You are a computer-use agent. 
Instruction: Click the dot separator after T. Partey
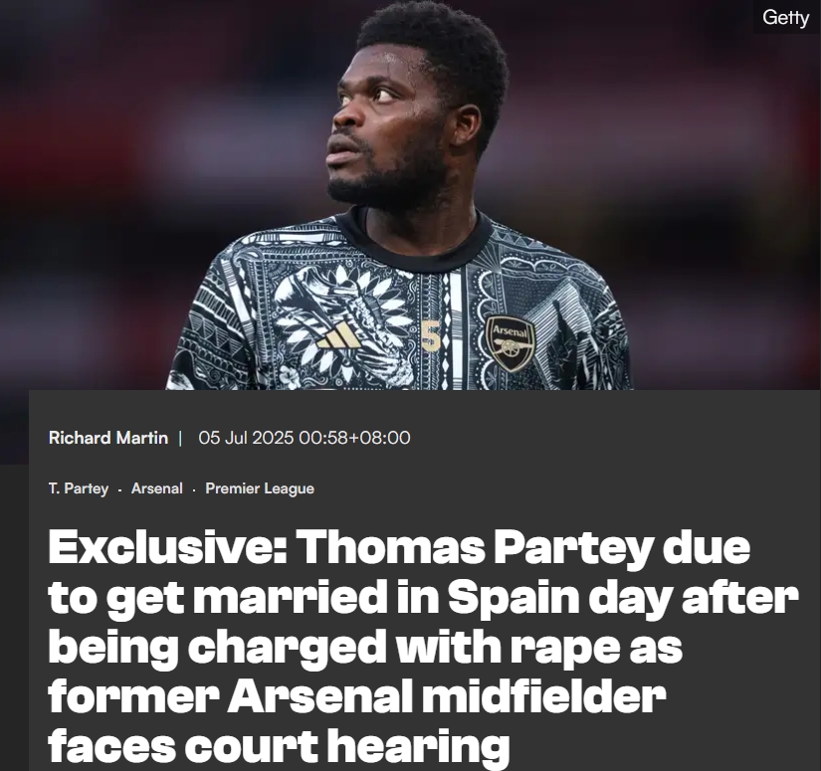coord(119,489)
